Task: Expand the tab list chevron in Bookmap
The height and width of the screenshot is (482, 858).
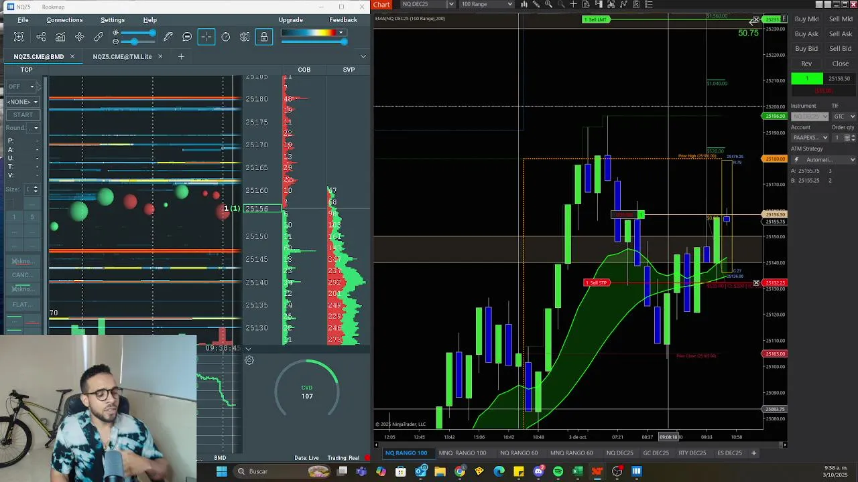Action: [x=363, y=57]
